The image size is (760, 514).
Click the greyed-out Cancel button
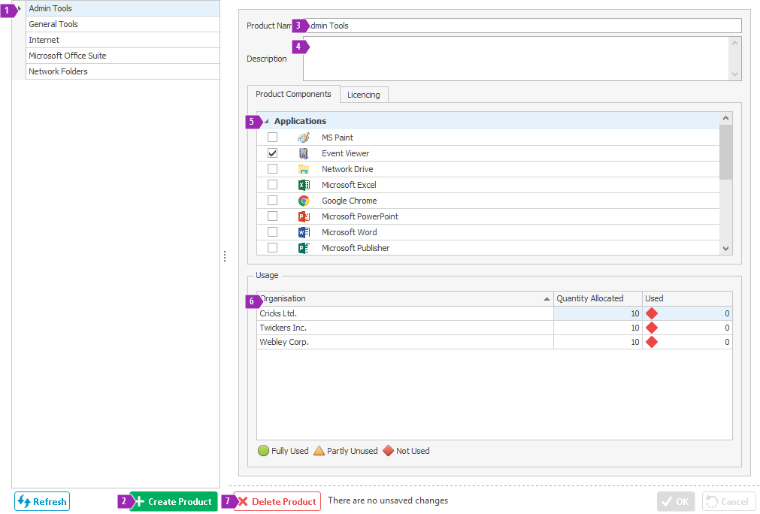click(728, 501)
